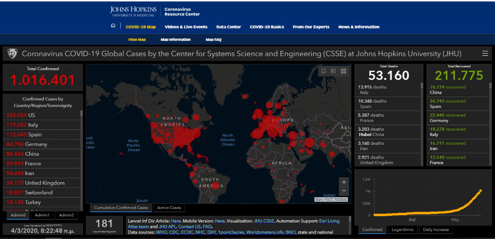Open the basemap gallery grid icon
The image size is (495, 239).
[x=344, y=71]
